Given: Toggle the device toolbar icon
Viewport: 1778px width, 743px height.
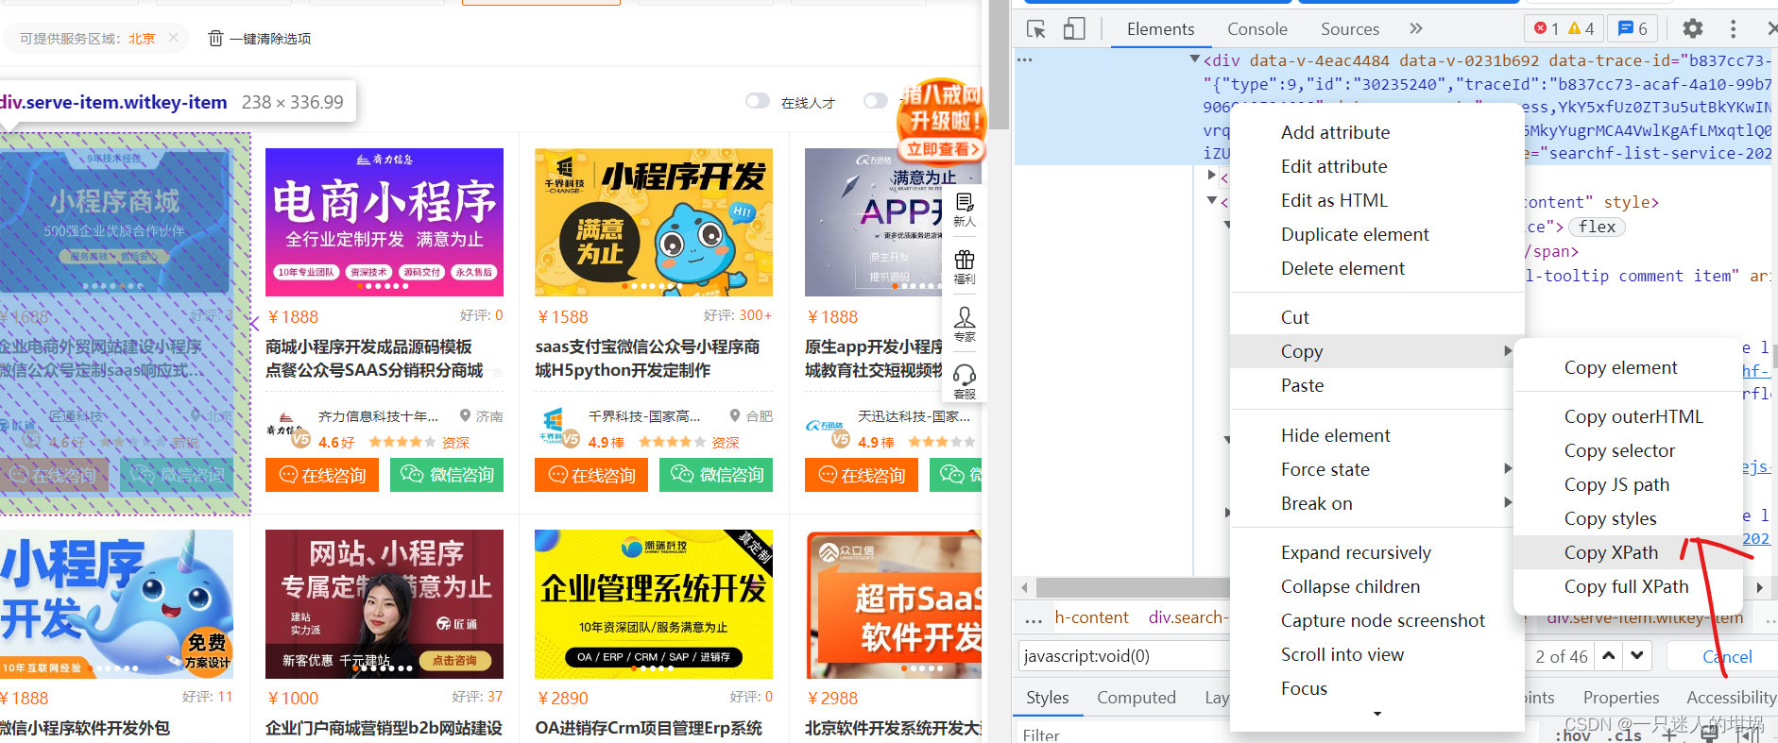Looking at the screenshot, I should coord(1074,29).
